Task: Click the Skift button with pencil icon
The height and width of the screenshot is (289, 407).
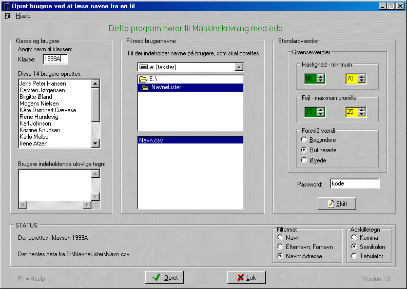Action: pos(337,203)
